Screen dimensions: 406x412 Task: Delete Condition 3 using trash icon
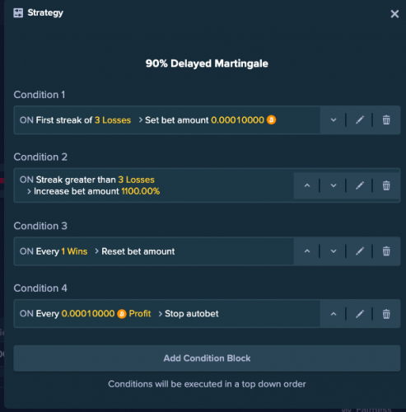click(386, 251)
